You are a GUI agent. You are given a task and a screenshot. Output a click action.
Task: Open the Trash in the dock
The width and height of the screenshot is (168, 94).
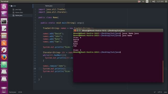(x=4, y=90)
